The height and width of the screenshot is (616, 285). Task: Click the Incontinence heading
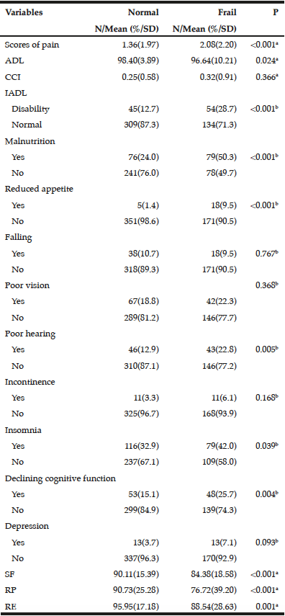coord(30,382)
